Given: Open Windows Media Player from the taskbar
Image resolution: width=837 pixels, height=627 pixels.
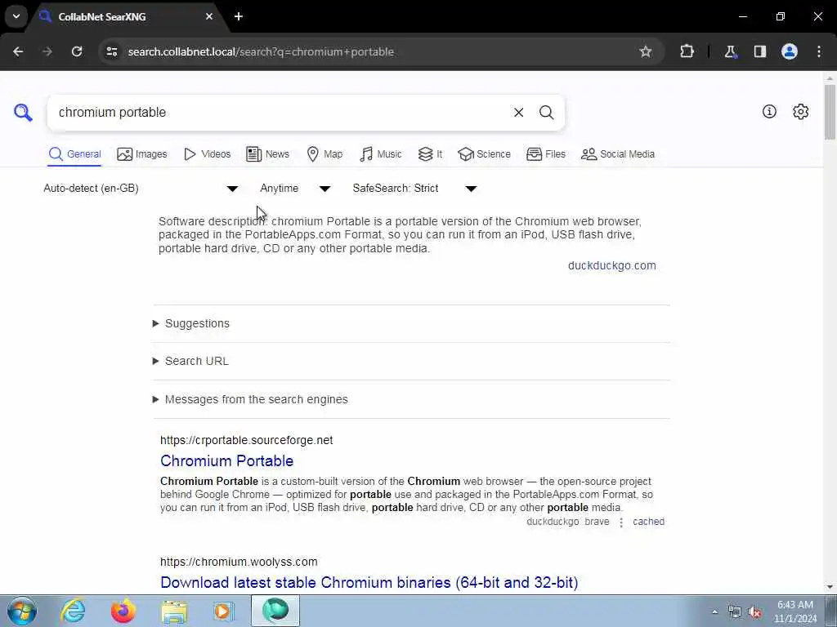Looking at the screenshot, I should tap(224, 611).
